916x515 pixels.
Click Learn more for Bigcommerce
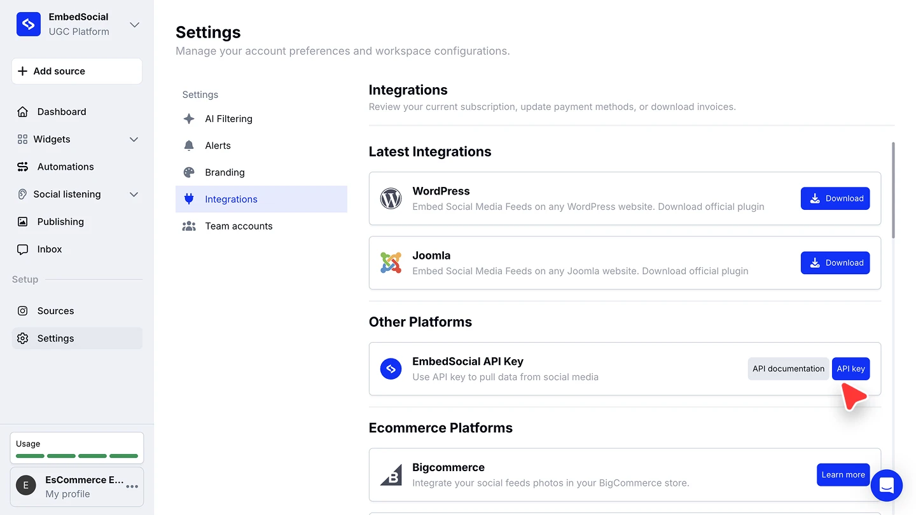pyautogui.click(x=843, y=475)
